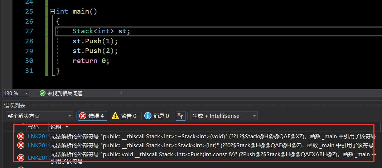The width and height of the screenshot is (382, 168).
Task: Place cursor on return 0; line
Action: 91,61
